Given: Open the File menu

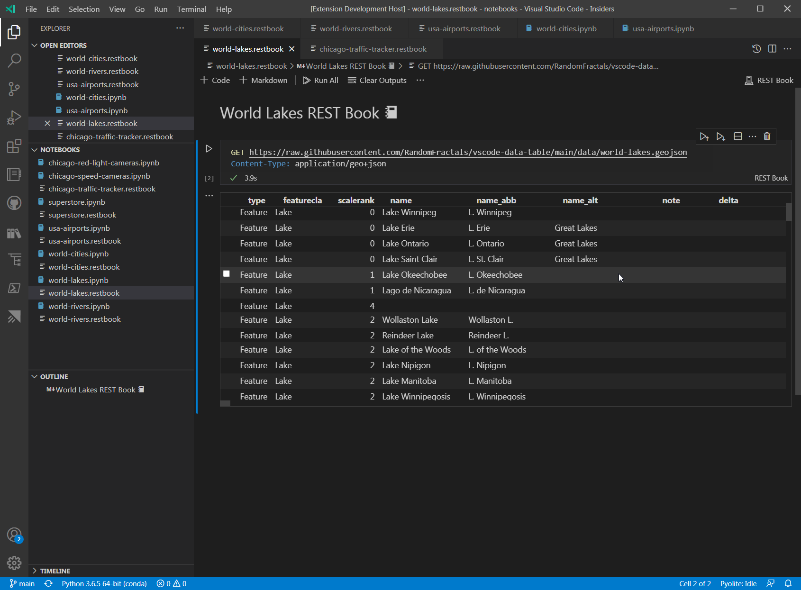Looking at the screenshot, I should point(31,9).
